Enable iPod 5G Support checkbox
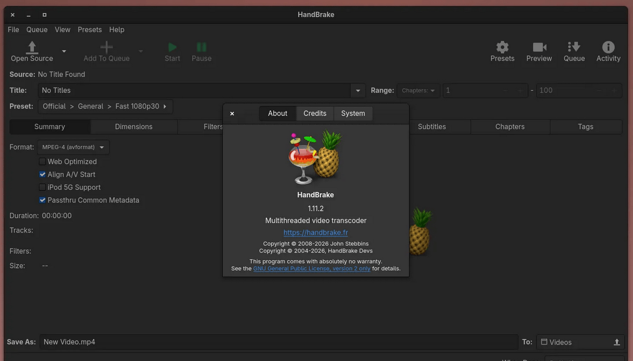 42,187
